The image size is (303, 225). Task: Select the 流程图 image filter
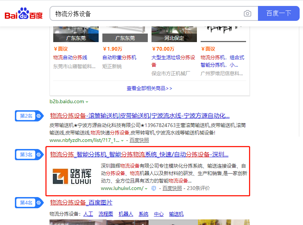pos(106,214)
